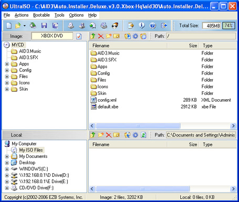Viewport: 239px width, 202px height.
Task: Click the gear icon in image toolbar
Action: [136, 36]
